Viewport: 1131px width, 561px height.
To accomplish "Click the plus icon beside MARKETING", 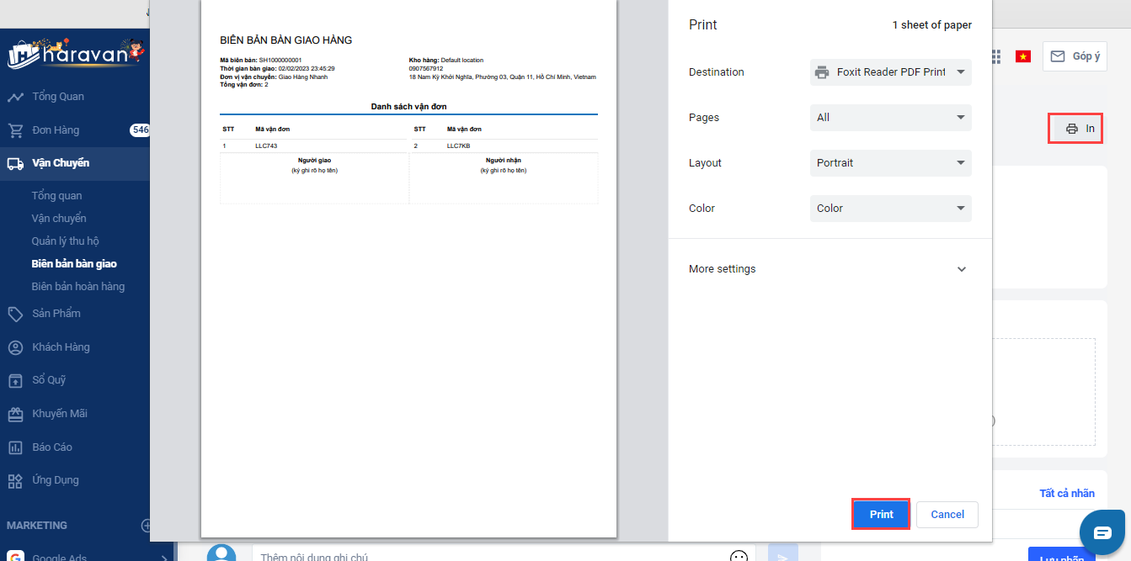I will (147, 526).
